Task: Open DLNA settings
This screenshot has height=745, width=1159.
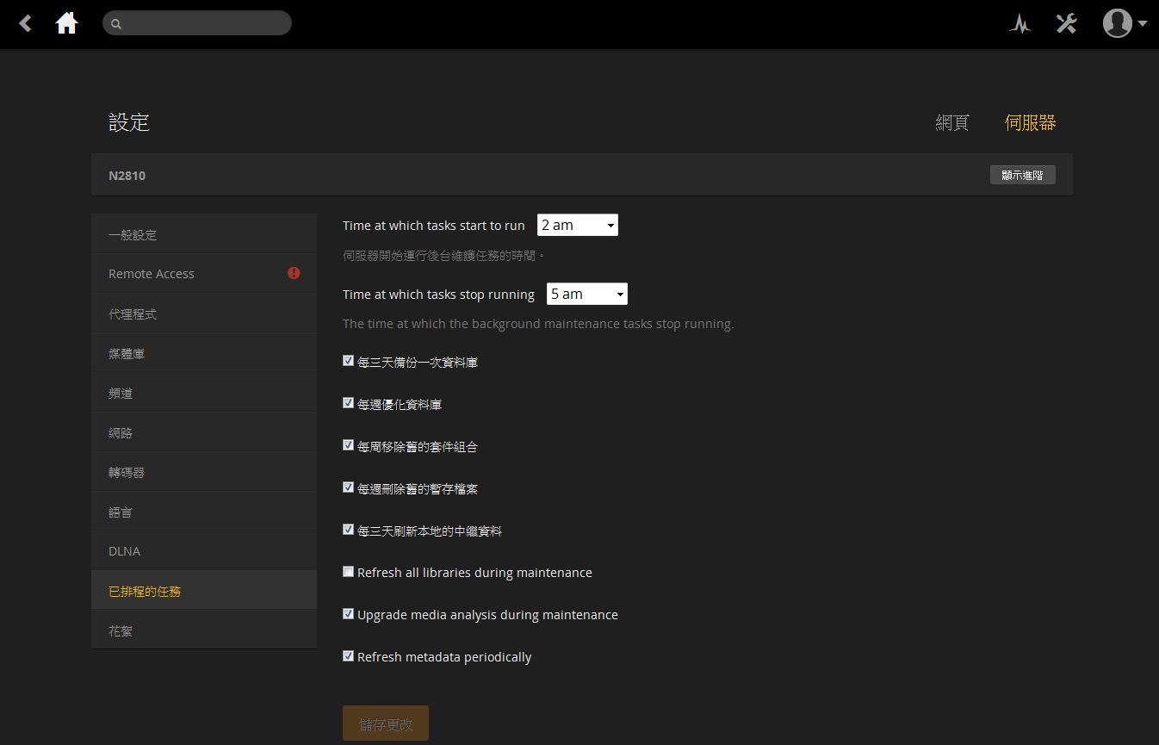Action: pyautogui.click(x=204, y=551)
